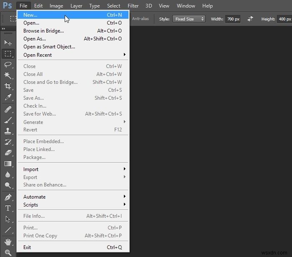Select the Rectangular Marquee tool in toolbox
The height and width of the screenshot is (257, 292).
pyautogui.click(x=8, y=54)
